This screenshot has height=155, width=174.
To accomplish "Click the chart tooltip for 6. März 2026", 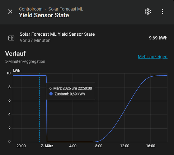I will [x=71, y=91].
